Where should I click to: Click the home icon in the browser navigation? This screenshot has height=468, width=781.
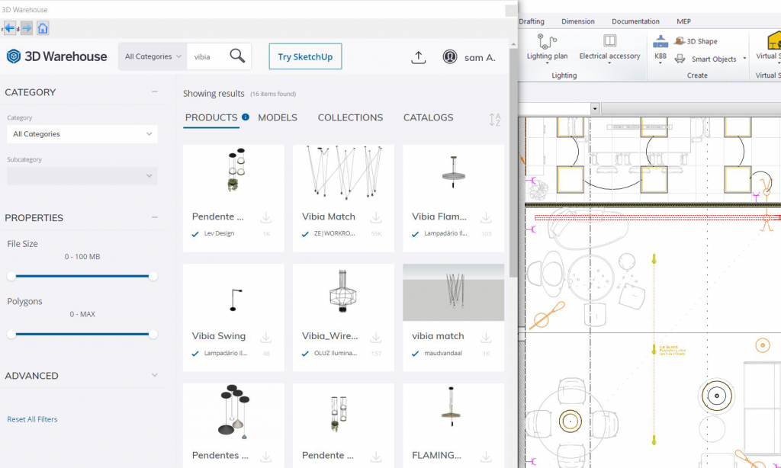(x=43, y=28)
